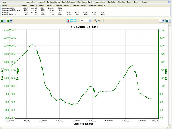
Task: Toggle the horizontal grid lines icon
Action: (x=71, y=21)
